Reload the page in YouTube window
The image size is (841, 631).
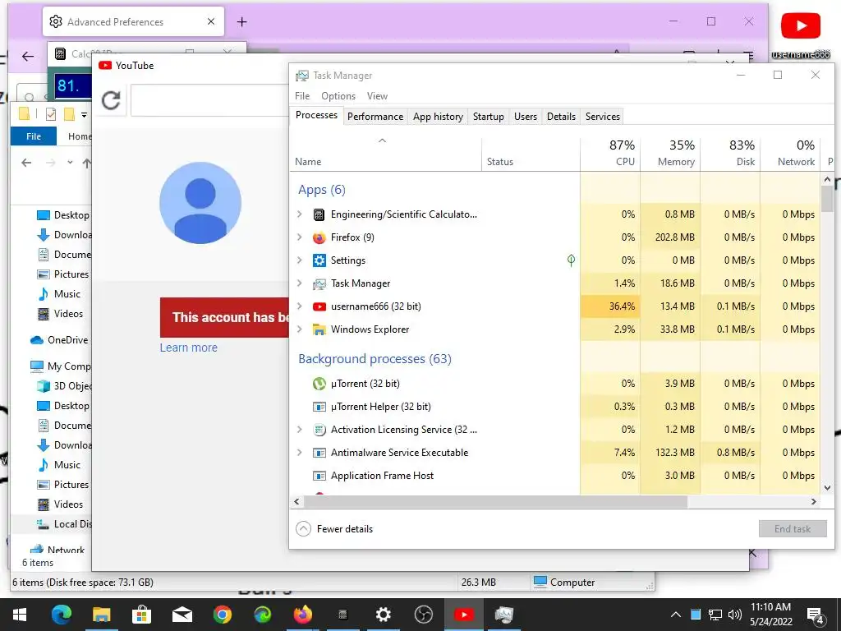coord(111,99)
